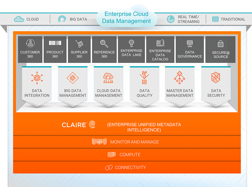The height and width of the screenshot is (187, 252).
Task: Click Enterprise Unified Metadata Intelligence text
Action: pos(144,127)
